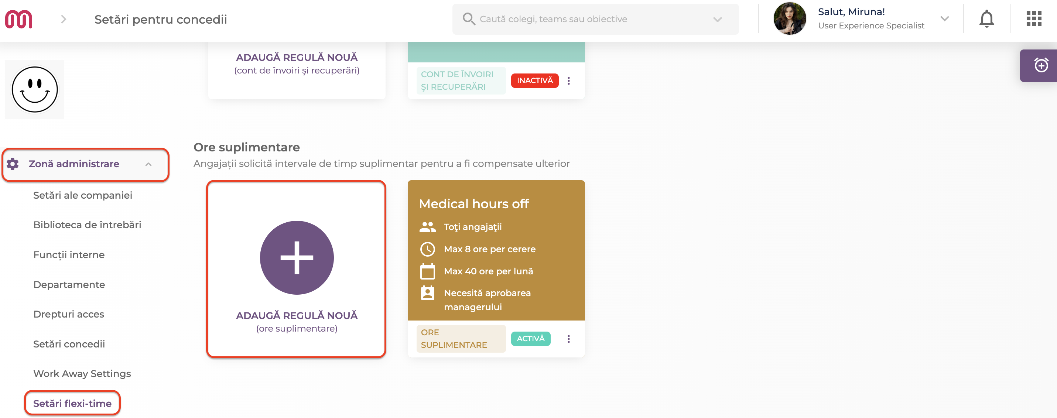
Task: Expand the search box dropdown arrow
Action: pyautogui.click(x=717, y=19)
